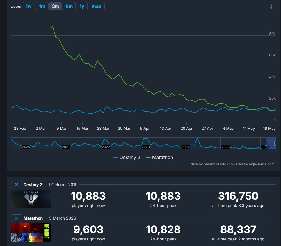Set chart zoom to 1m
Screen dimensions: 281x246
[42, 6]
